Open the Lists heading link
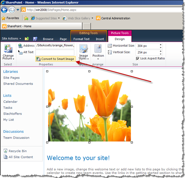Viewport: 185px width, 178px height. tap(7, 95)
